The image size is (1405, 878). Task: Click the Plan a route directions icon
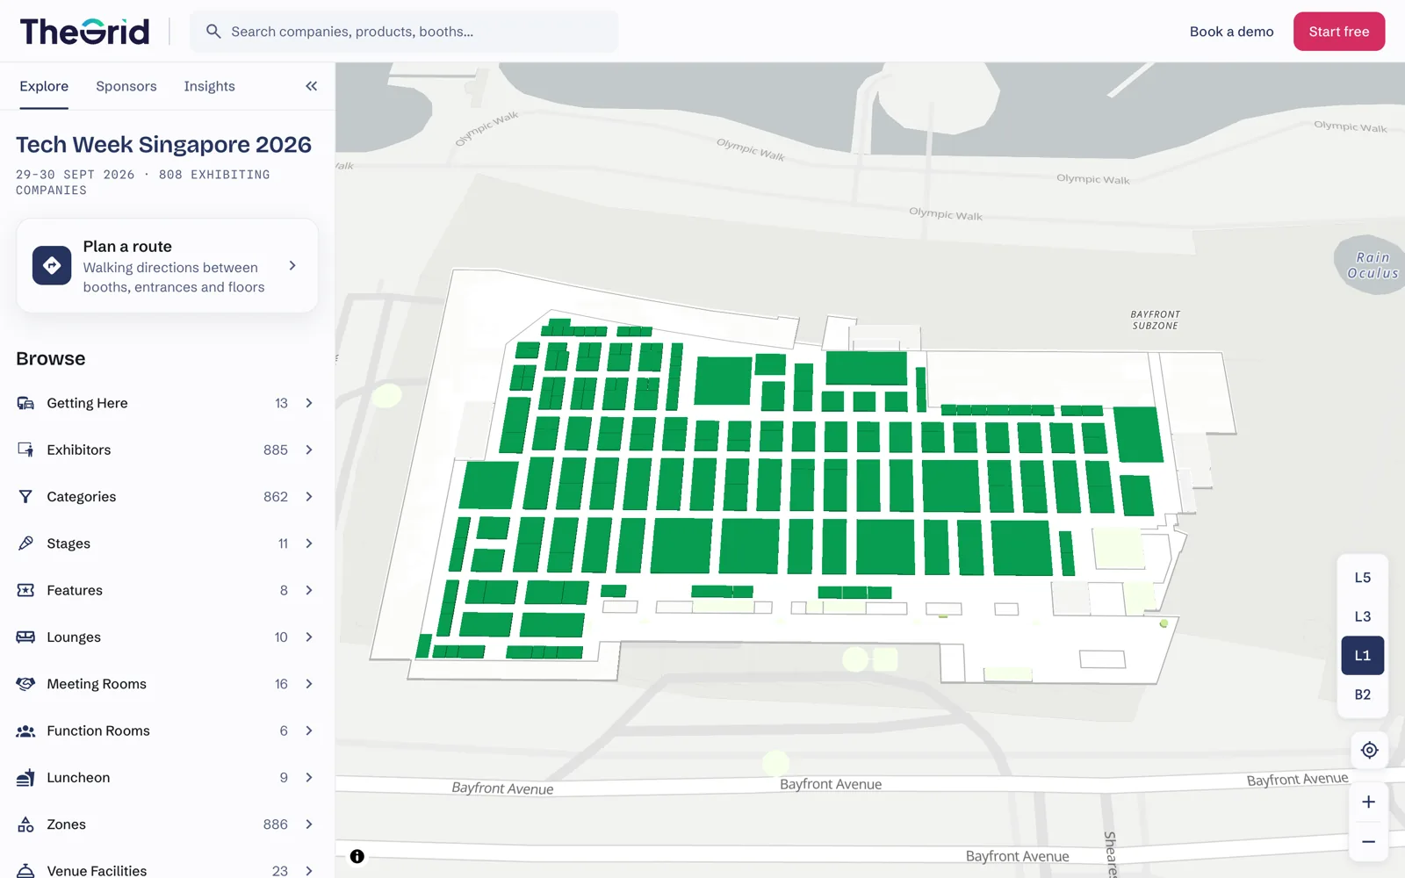tap(52, 265)
